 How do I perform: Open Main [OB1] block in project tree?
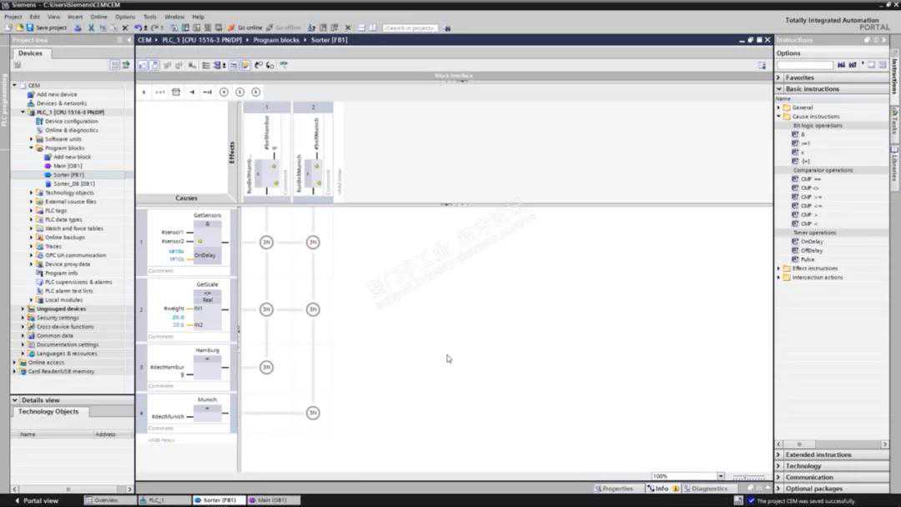tap(68, 166)
